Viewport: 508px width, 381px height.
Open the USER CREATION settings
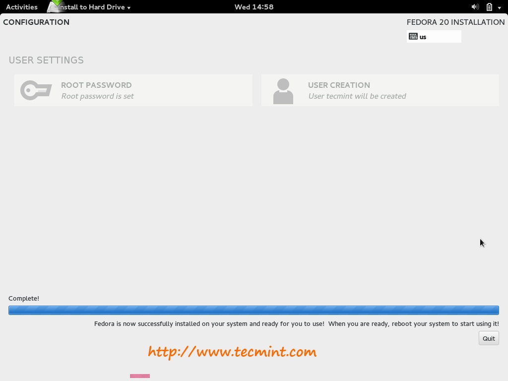[380, 90]
